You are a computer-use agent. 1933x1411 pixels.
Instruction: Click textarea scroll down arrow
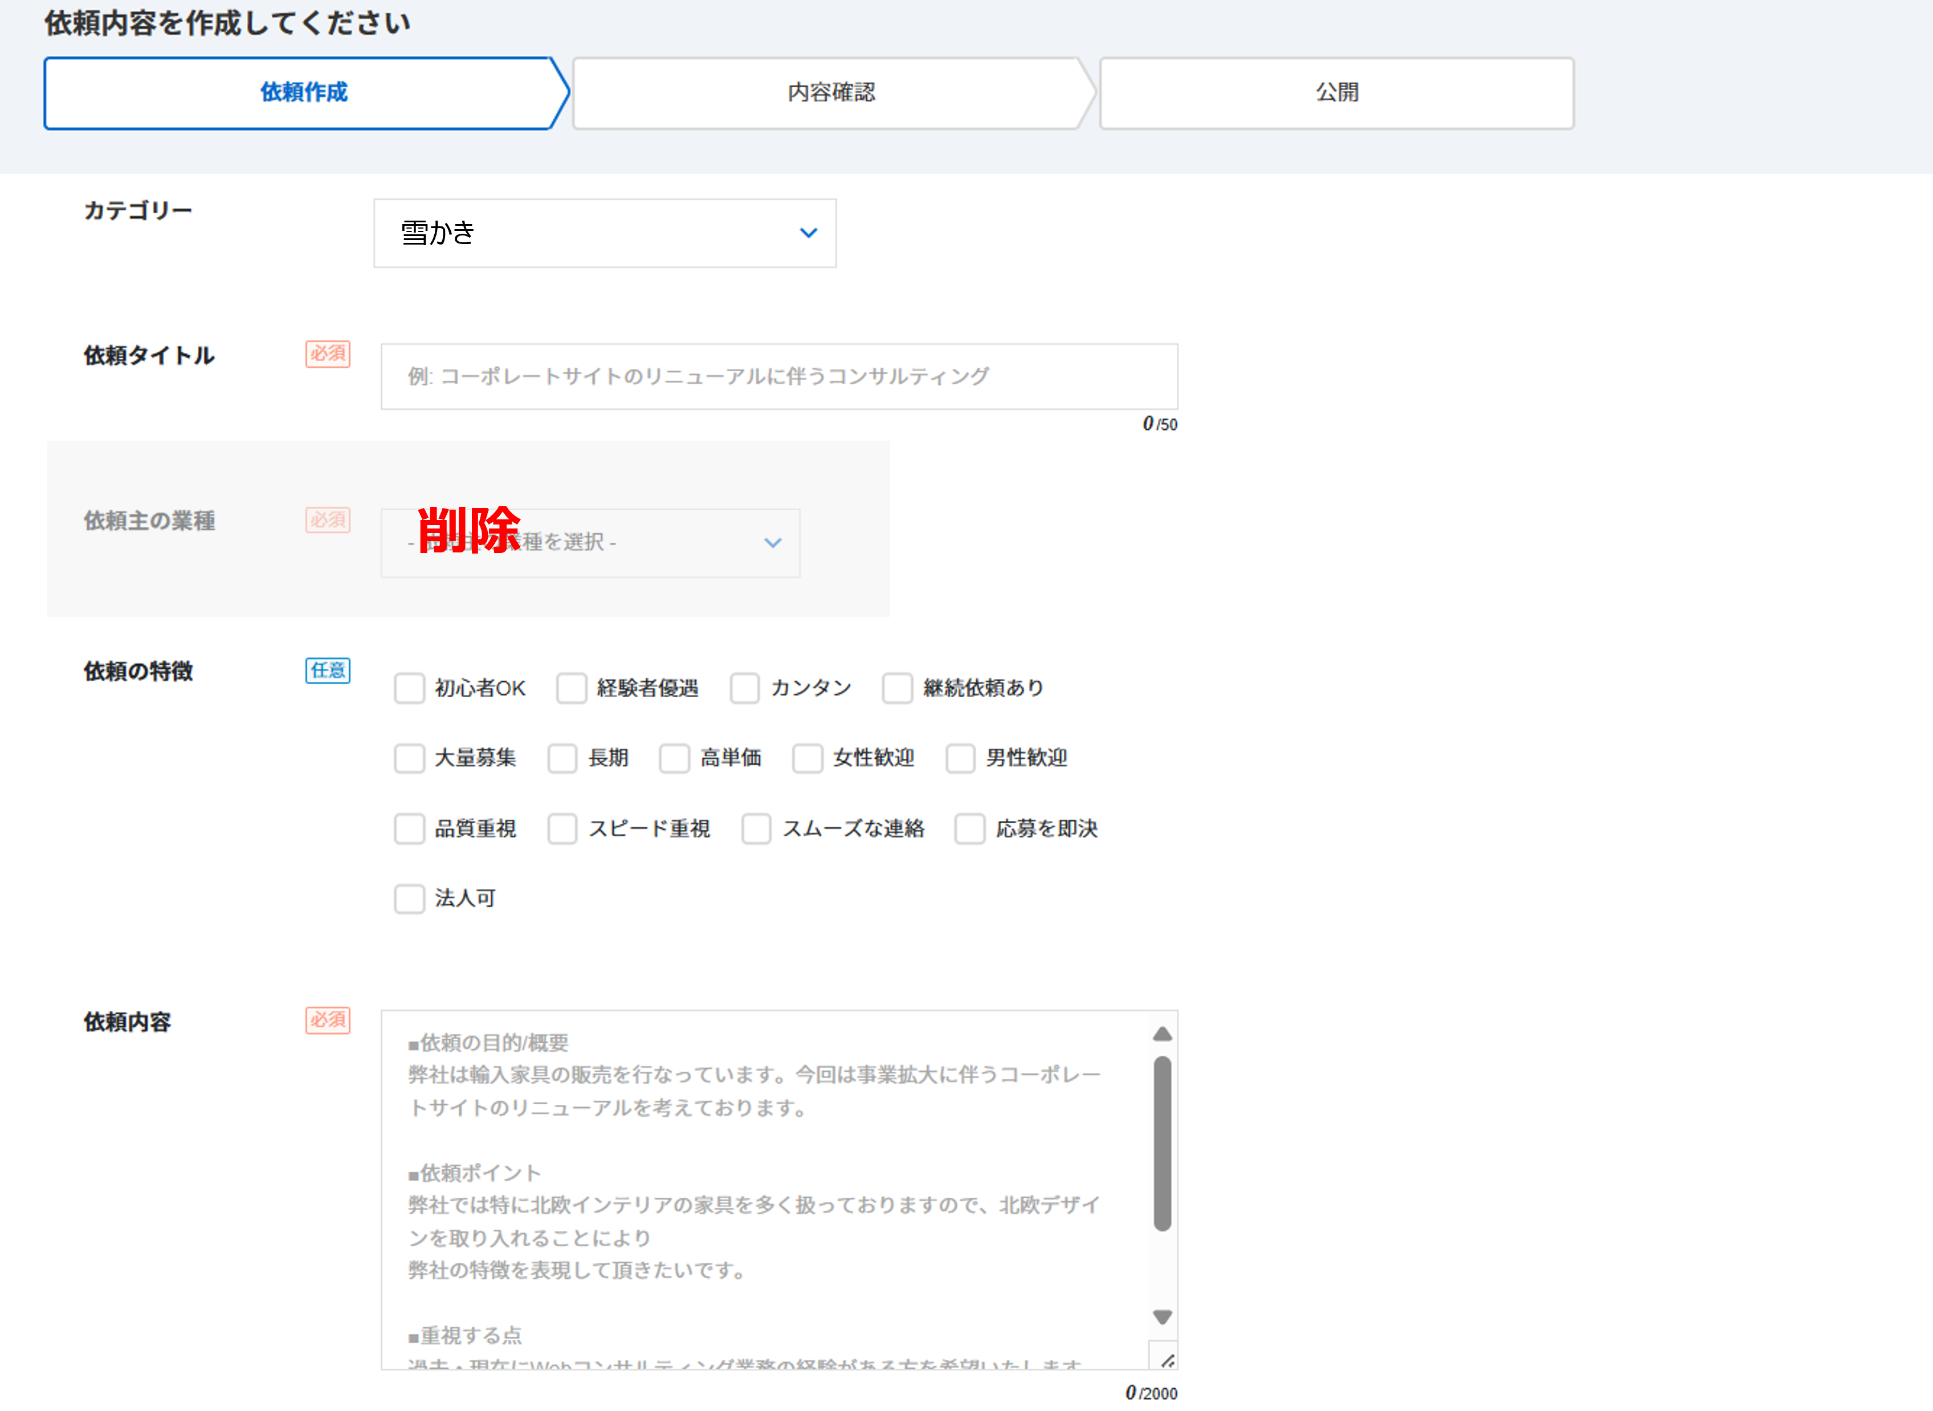1162,1316
